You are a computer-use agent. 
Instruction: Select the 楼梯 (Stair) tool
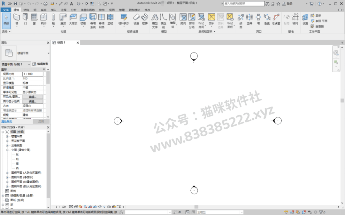[x=145, y=20]
